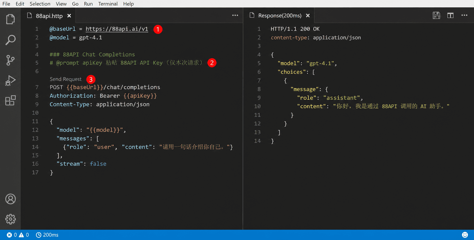Image resolution: width=474 pixels, height=240 pixels.
Task: Close the 88api.http tab
Action: point(69,16)
